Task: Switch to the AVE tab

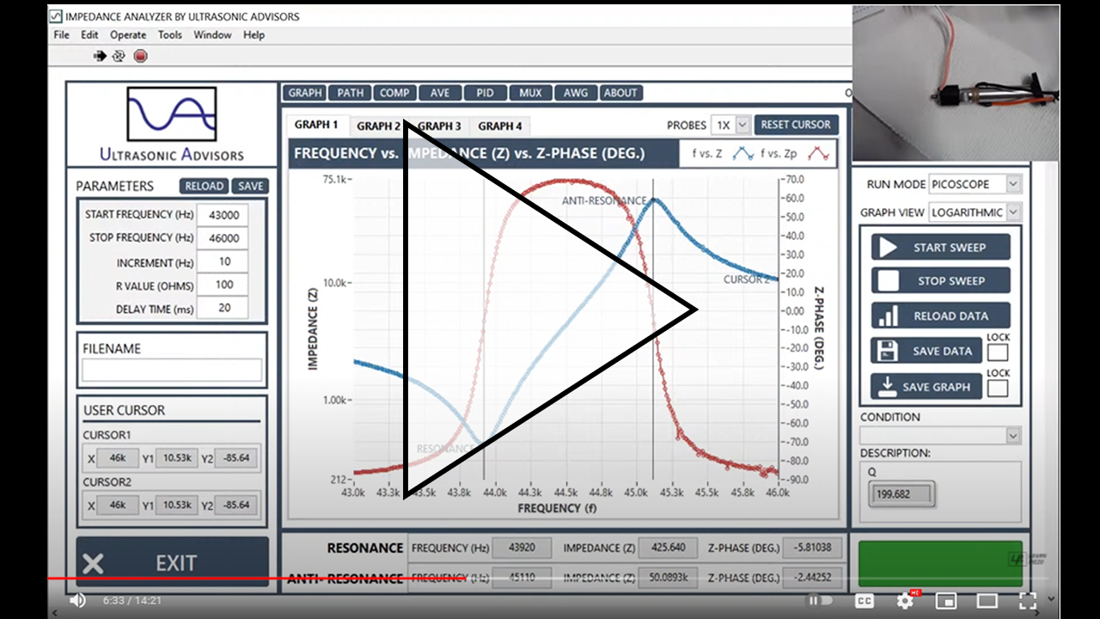Action: pos(440,93)
